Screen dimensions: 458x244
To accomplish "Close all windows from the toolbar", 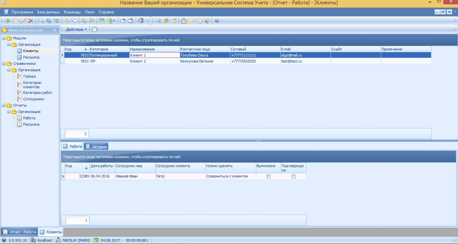I will 130,21.
